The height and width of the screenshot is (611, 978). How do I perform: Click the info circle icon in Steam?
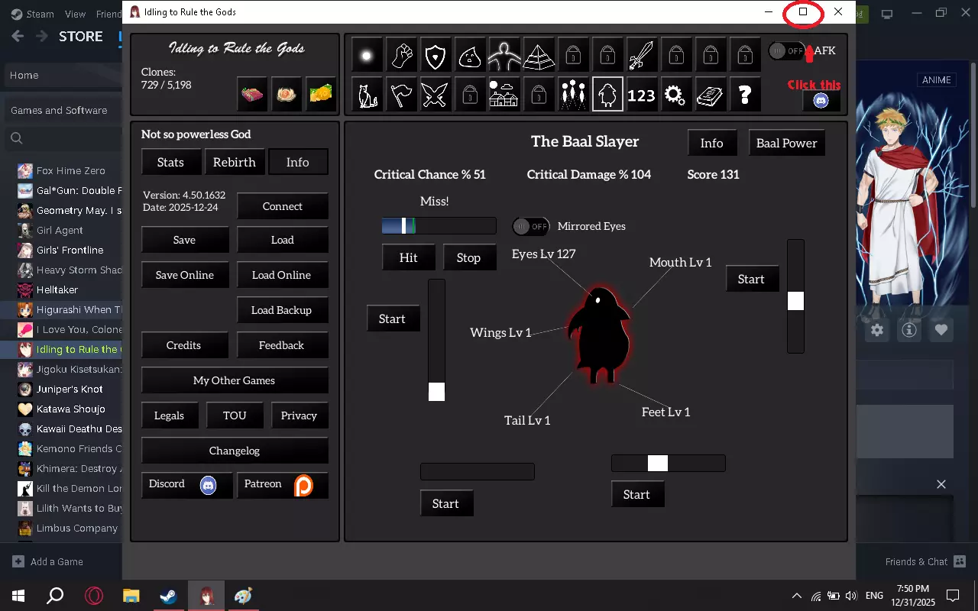point(909,330)
